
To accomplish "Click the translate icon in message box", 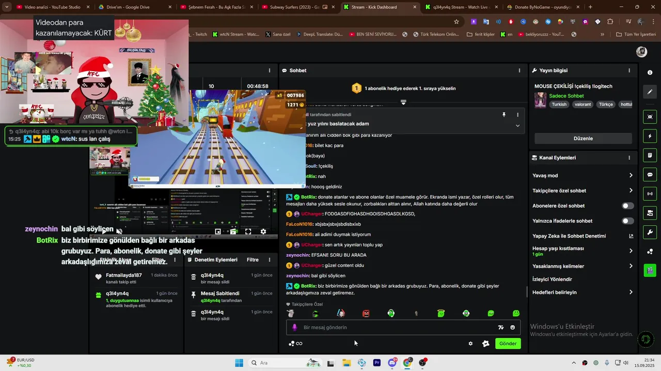I will coord(500,327).
